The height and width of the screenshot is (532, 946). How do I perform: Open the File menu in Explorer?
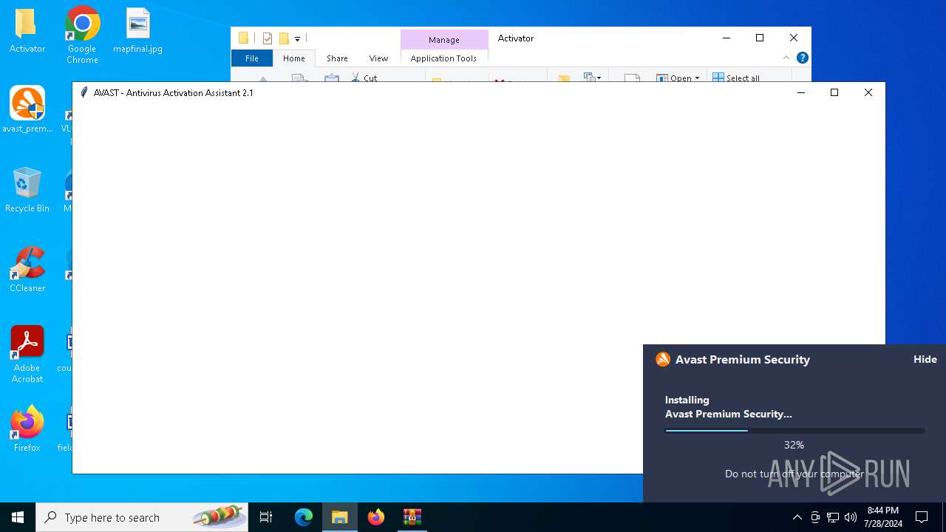(252, 58)
